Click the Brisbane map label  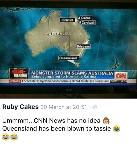[83, 47]
